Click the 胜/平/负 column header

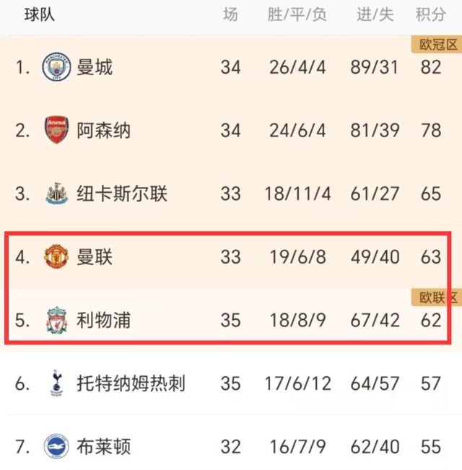coord(297,14)
